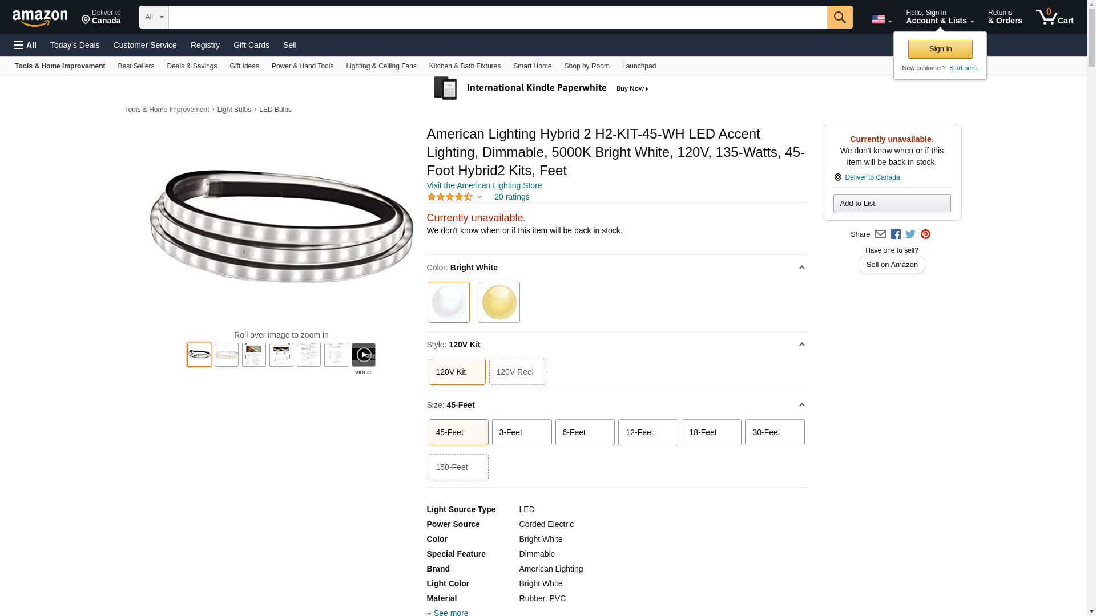
Task: Click the yellow Sign in button
Action: tap(940, 49)
